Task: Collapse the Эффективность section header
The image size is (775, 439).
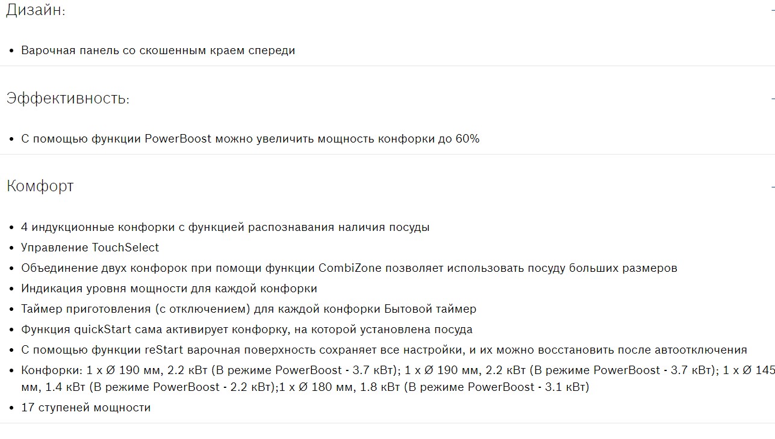Action: tap(68, 99)
